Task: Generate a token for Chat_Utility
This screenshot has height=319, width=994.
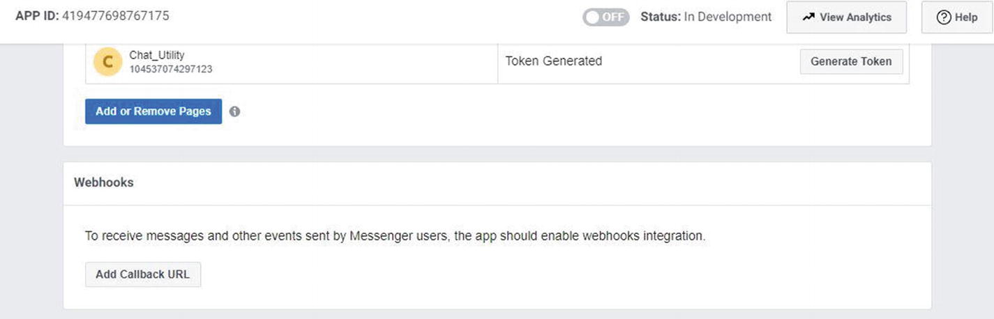Action: (x=851, y=61)
